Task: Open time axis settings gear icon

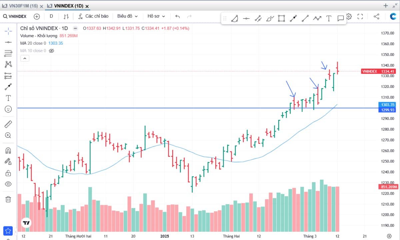Action: pos(389,236)
